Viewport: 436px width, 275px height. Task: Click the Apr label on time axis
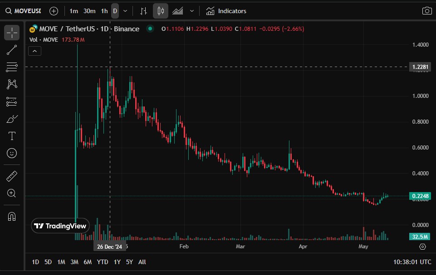[303, 246]
